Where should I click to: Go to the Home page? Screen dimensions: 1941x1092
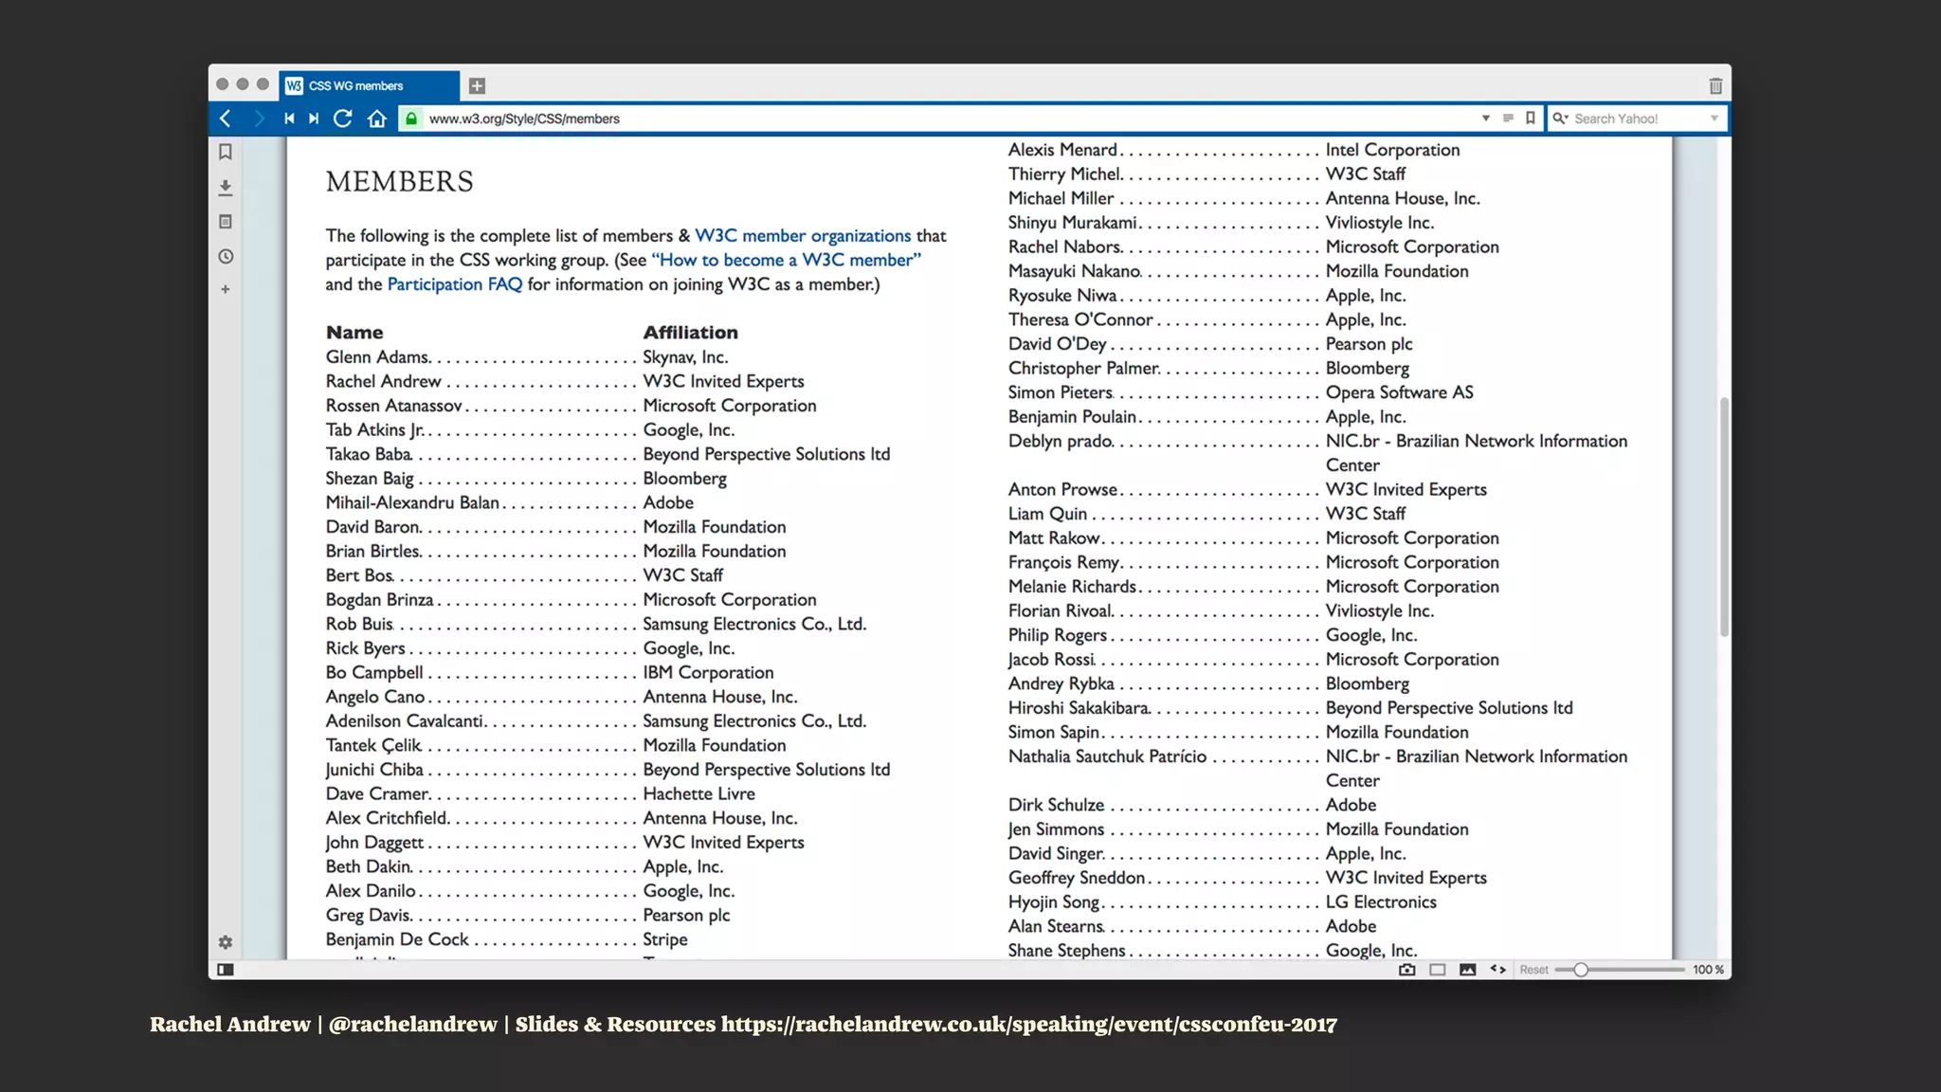[x=377, y=118]
